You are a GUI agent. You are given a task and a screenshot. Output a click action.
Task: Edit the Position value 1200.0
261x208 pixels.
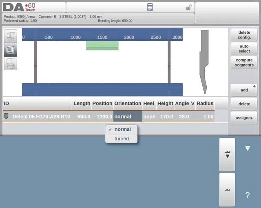pyautogui.click(x=104, y=117)
